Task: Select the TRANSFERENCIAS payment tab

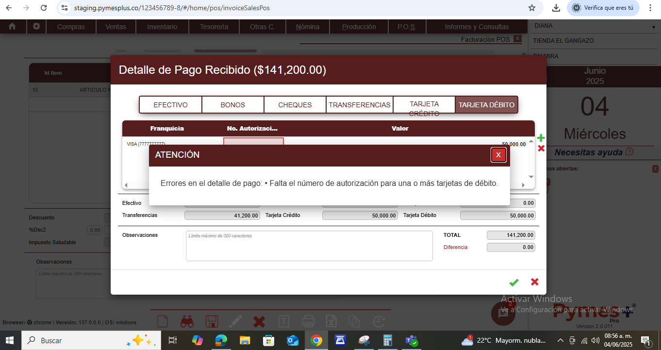Action: click(359, 105)
